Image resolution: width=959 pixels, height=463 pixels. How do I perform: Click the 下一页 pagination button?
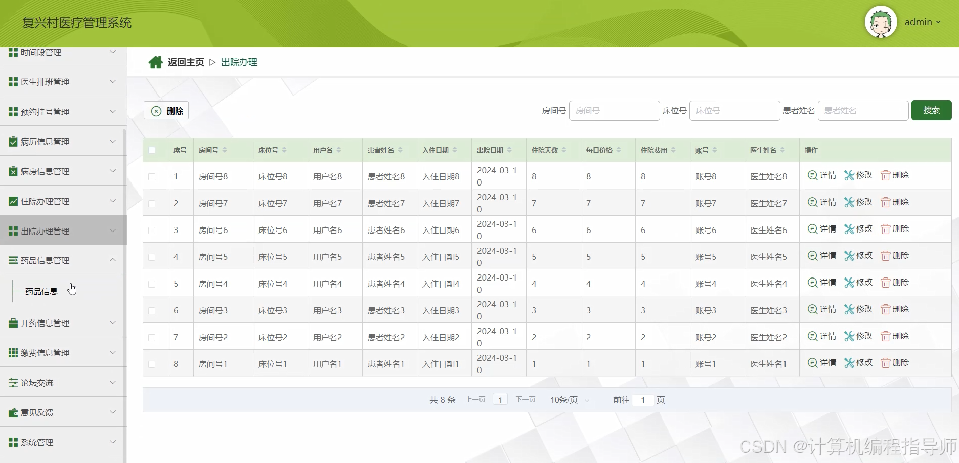click(x=526, y=400)
